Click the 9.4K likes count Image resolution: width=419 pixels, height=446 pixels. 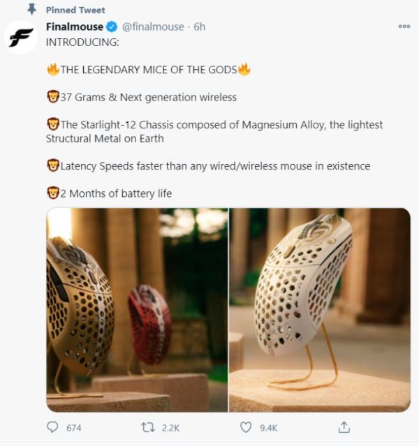(268, 428)
